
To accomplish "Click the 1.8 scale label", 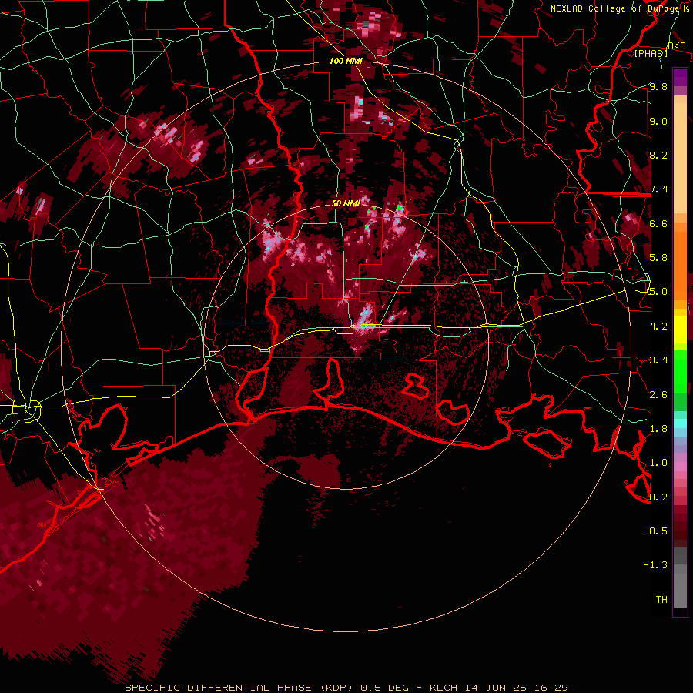I will pos(658,428).
